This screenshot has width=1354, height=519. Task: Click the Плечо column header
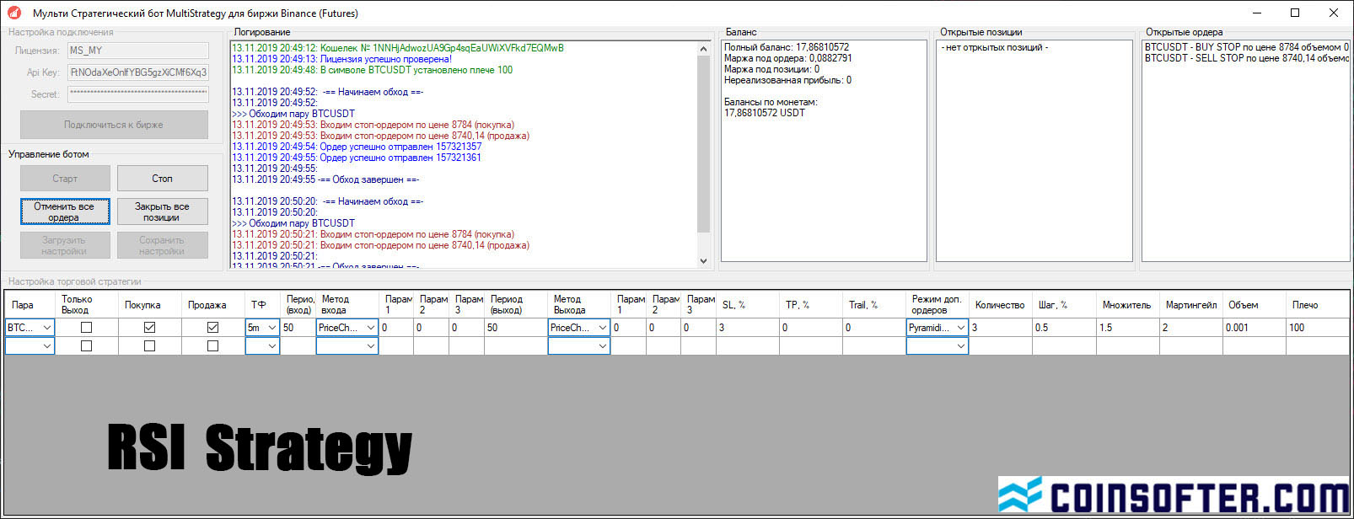(x=1319, y=305)
